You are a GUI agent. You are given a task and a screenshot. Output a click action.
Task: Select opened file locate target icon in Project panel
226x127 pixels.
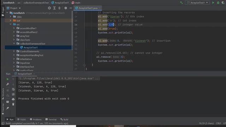point(49,8)
